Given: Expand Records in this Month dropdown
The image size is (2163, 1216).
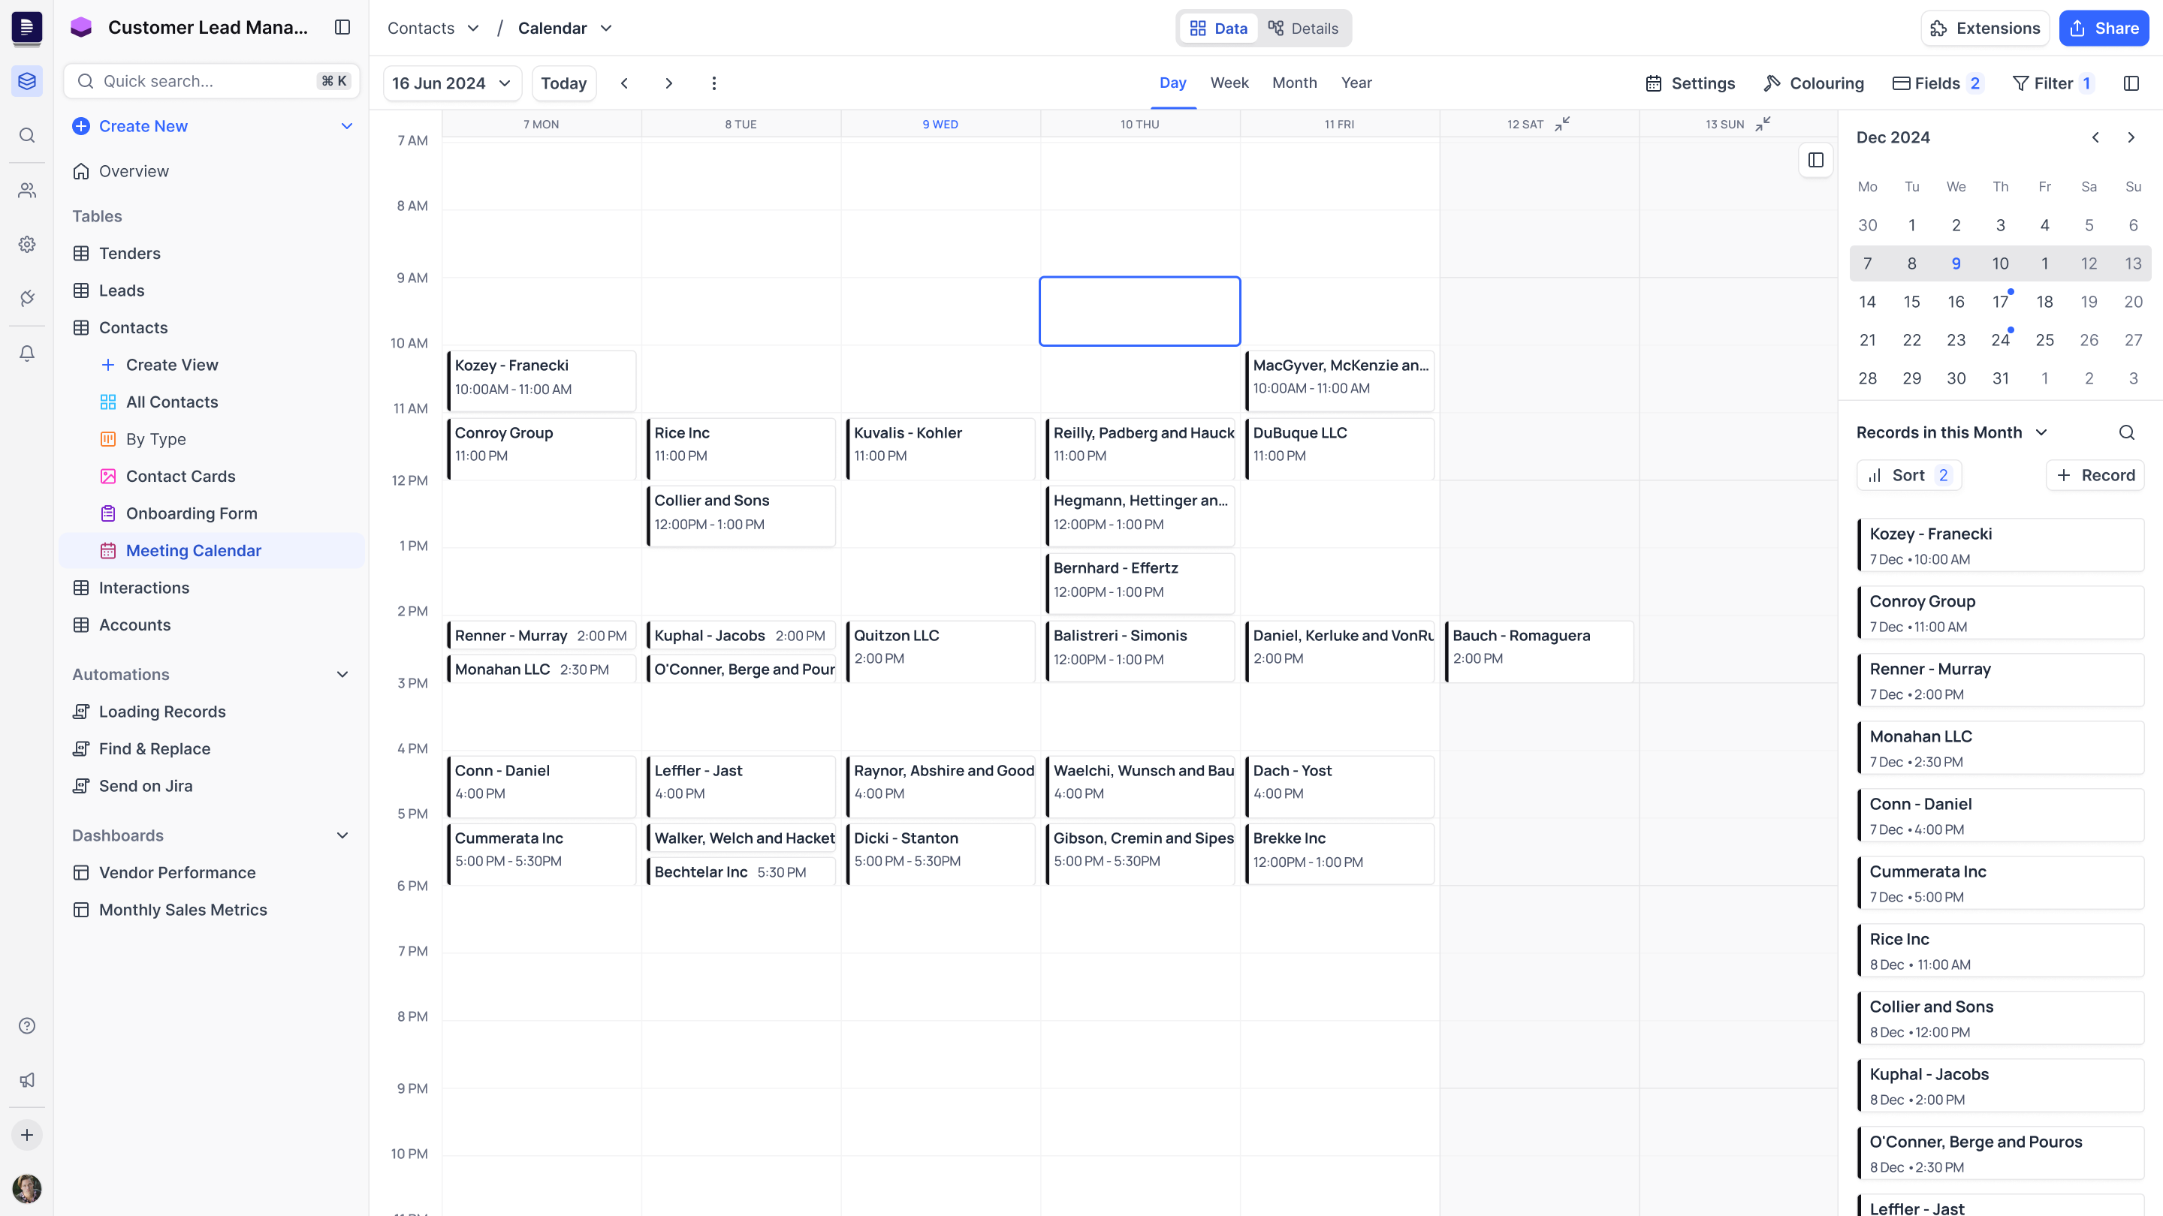Looking at the screenshot, I should 2041,432.
